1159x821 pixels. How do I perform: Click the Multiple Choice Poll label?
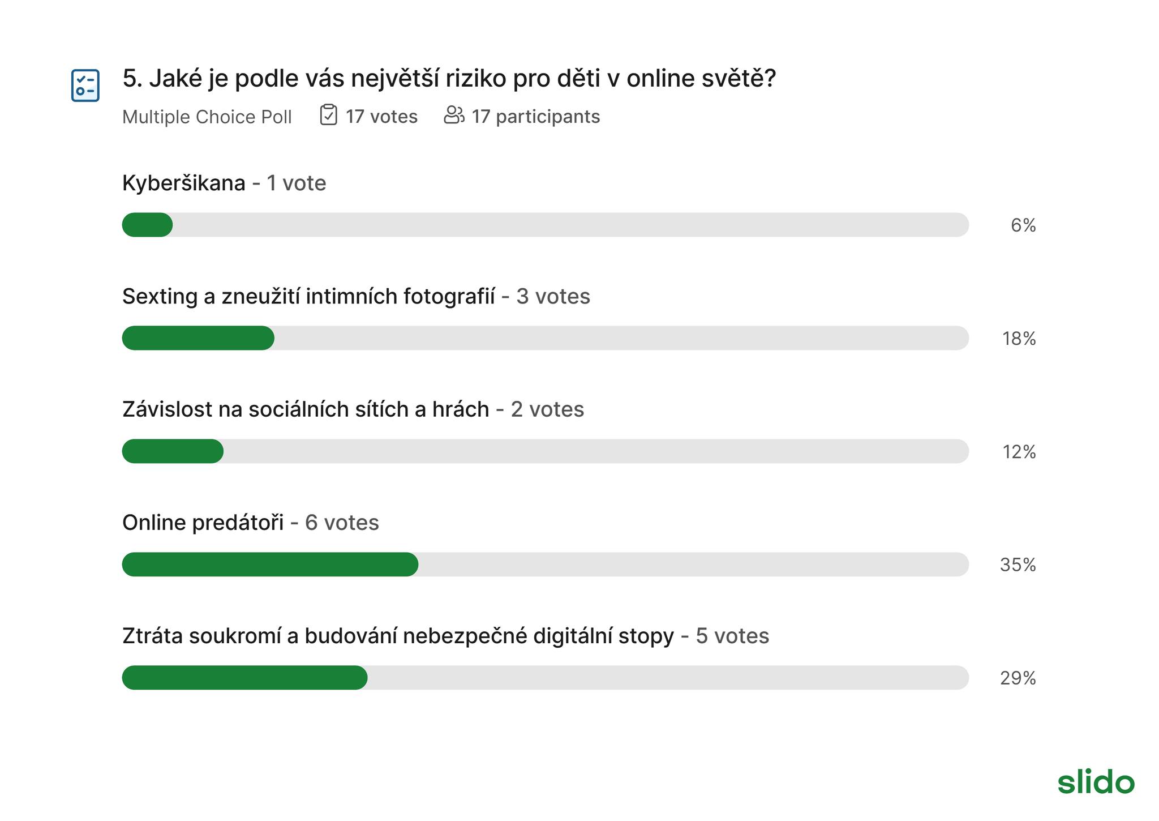207,117
